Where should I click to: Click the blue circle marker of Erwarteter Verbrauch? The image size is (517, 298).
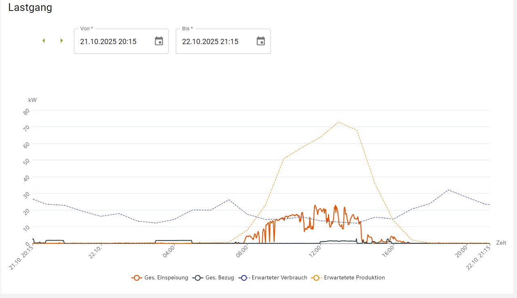[x=243, y=278]
